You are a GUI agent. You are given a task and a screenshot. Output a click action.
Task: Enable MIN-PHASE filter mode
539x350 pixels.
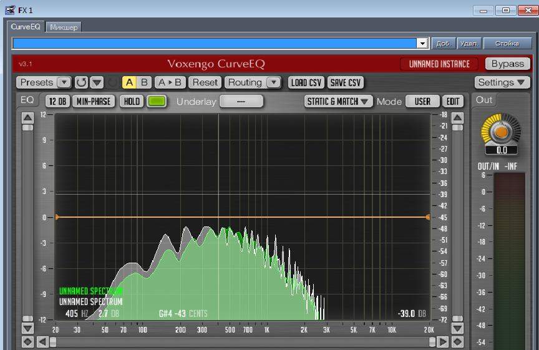click(x=93, y=101)
